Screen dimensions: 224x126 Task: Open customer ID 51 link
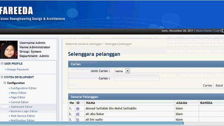click(x=78, y=119)
